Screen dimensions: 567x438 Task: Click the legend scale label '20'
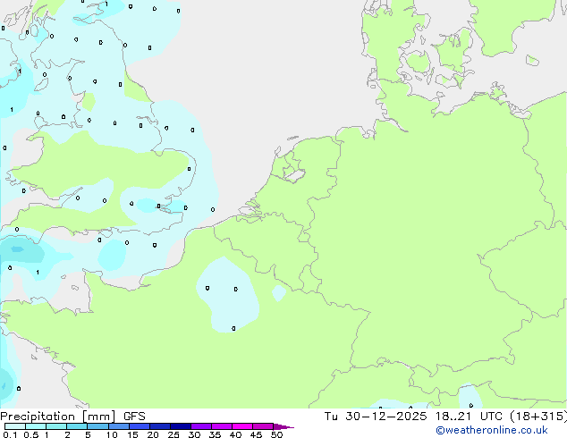[x=153, y=434]
